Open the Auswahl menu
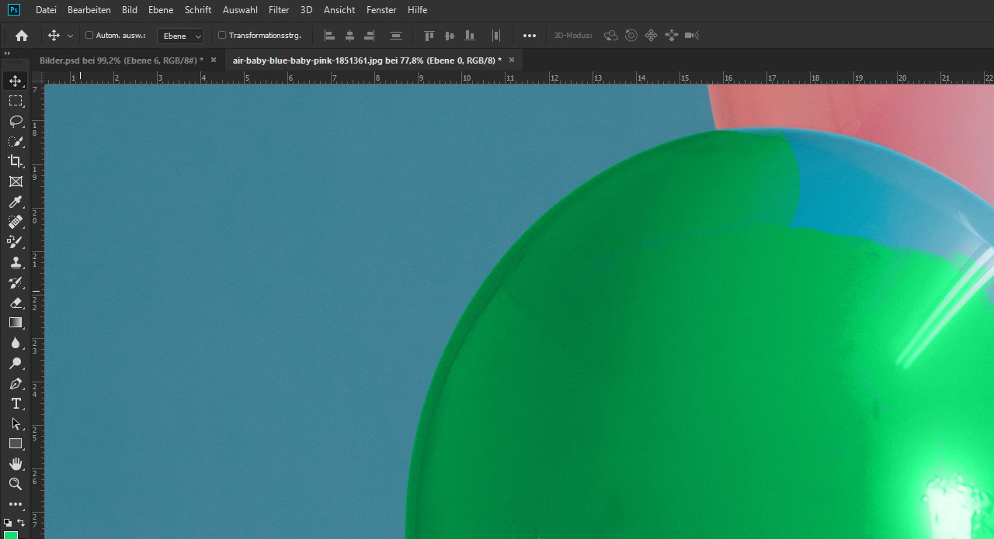This screenshot has width=994, height=539. pyautogui.click(x=240, y=10)
